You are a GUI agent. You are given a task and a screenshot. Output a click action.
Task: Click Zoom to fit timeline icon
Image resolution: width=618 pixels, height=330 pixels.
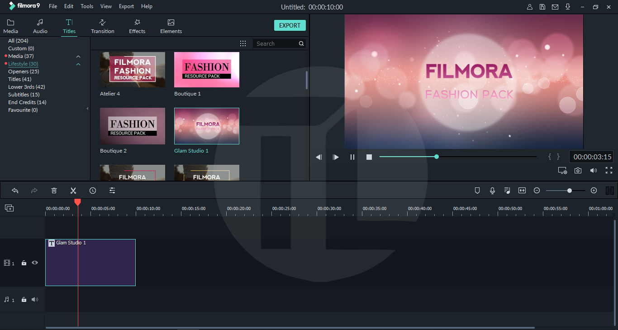pyautogui.click(x=522, y=190)
